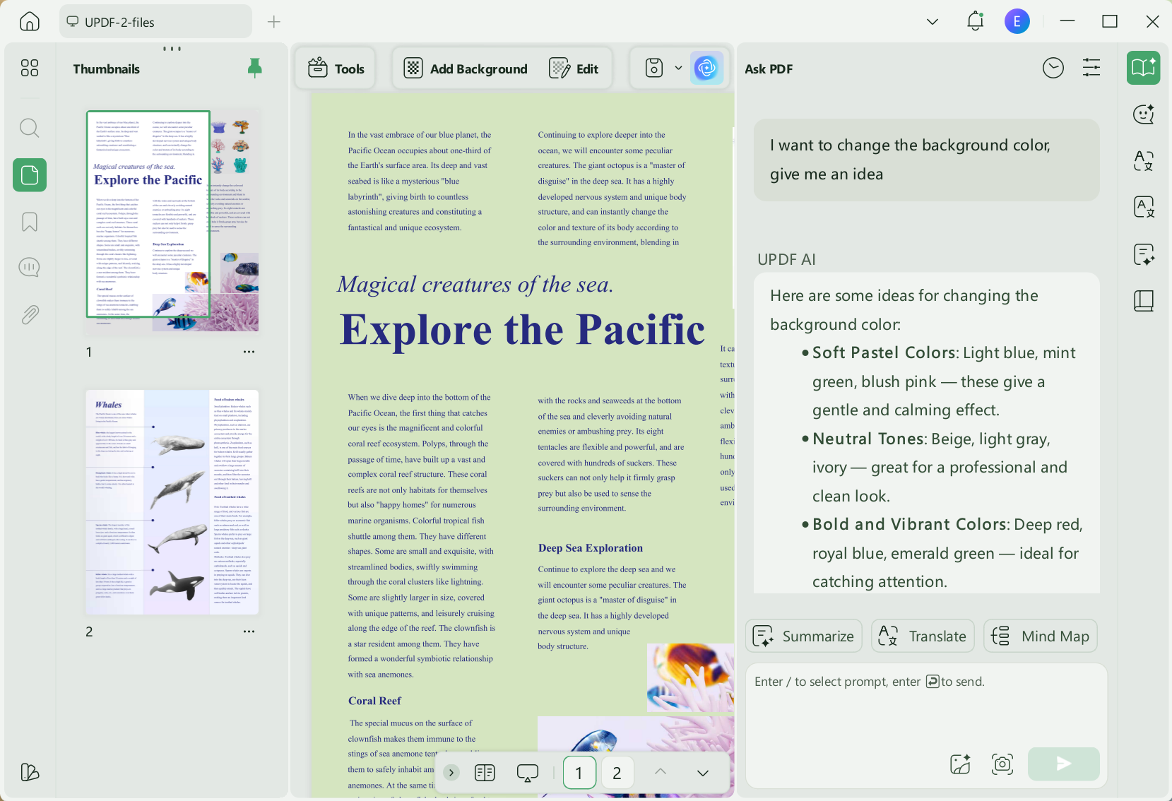Open a new tab with plus icon

point(274,22)
